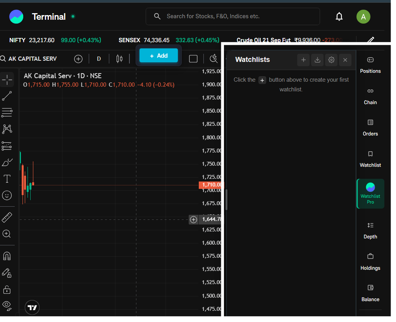
Task: Open the option Chain panel
Action: point(370,96)
